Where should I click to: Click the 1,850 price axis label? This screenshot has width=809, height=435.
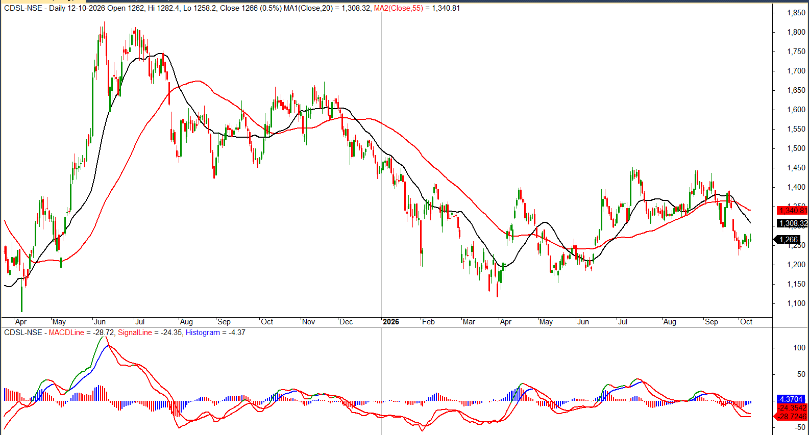(x=796, y=13)
